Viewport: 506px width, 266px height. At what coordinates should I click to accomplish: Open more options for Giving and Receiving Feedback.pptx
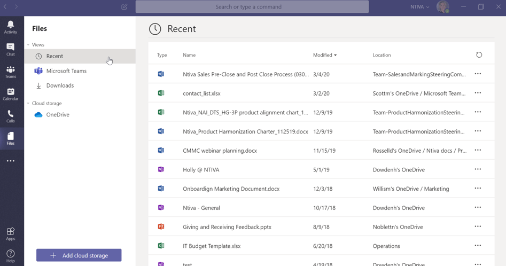point(478,226)
